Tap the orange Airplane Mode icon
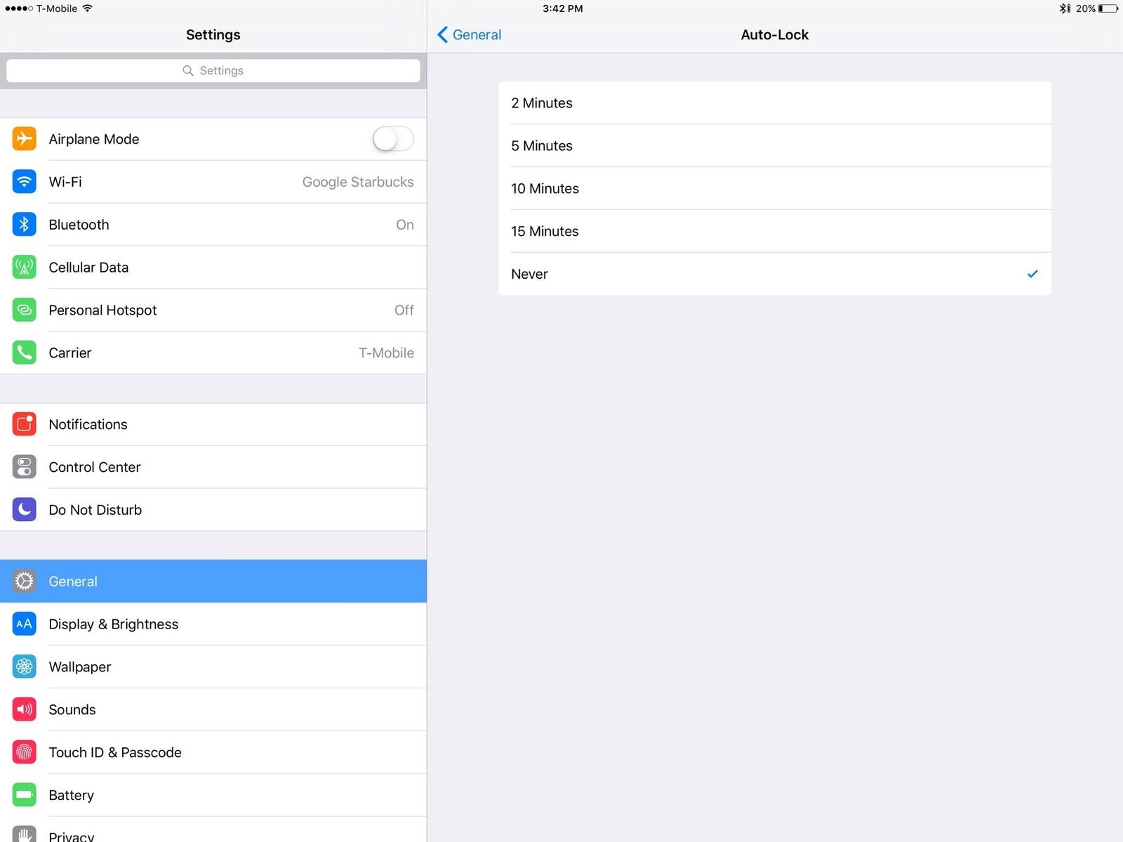This screenshot has width=1123, height=842. click(x=25, y=139)
